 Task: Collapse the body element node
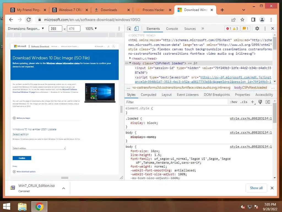point(130,63)
